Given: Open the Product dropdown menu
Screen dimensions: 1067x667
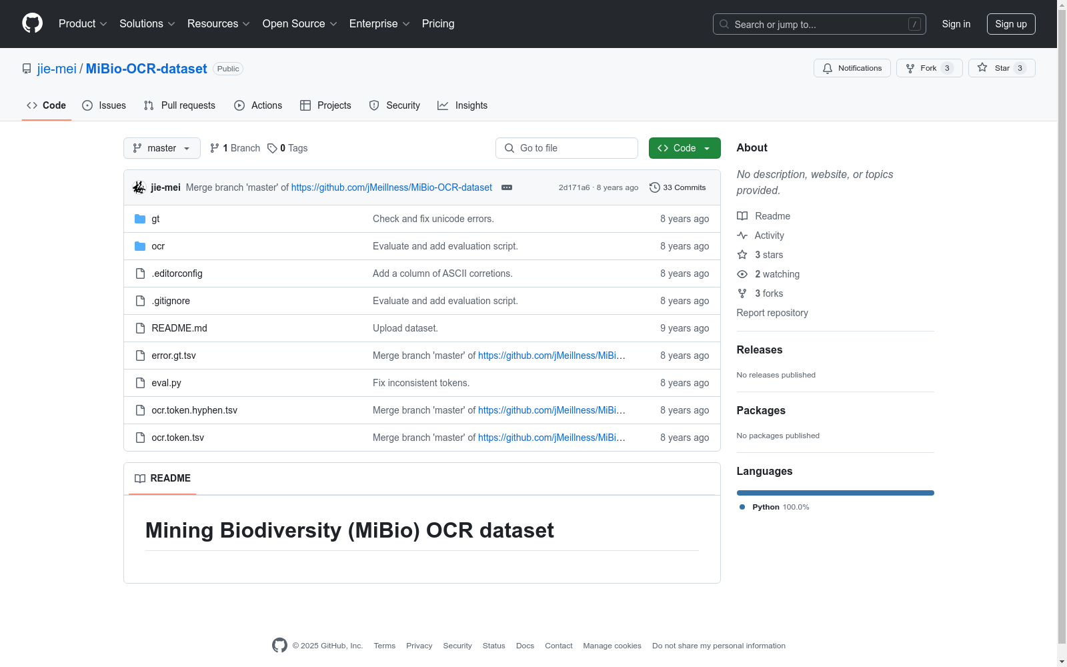Looking at the screenshot, I should coord(83,23).
